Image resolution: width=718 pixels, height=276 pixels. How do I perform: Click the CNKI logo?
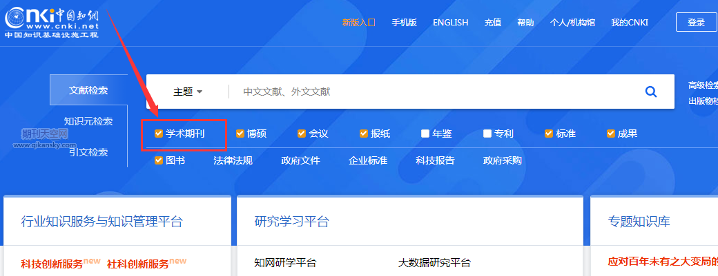[52, 20]
